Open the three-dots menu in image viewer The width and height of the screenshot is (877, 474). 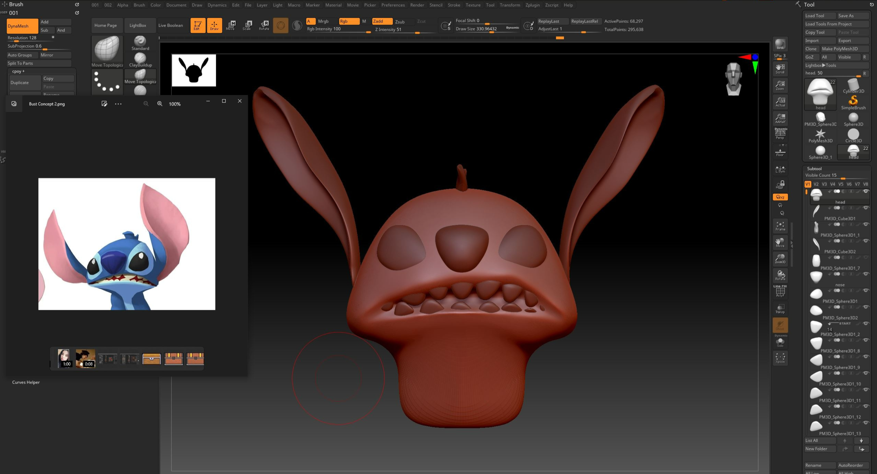coord(118,104)
